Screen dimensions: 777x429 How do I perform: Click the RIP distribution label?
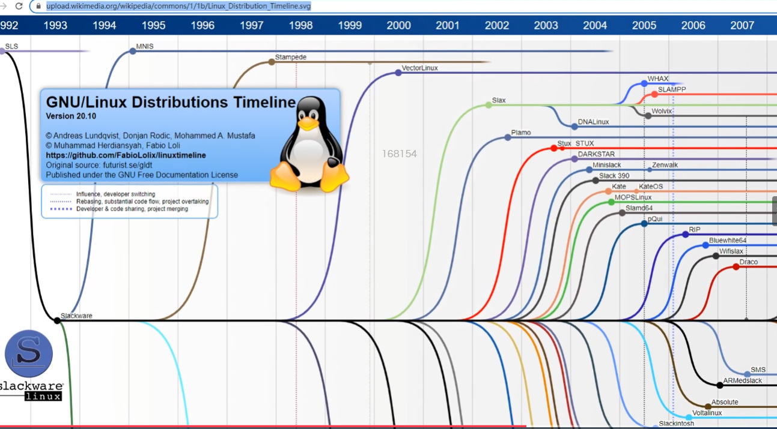click(695, 230)
